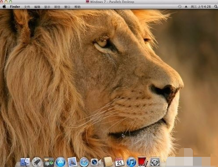Open the 窗口 (Window) menu

(67, 7)
